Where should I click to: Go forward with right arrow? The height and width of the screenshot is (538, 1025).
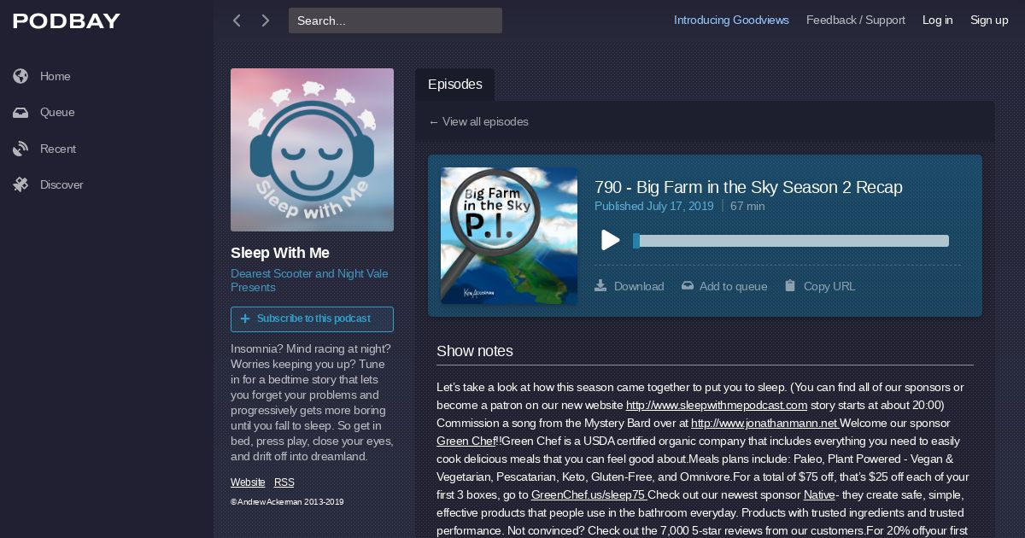(266, 20)
